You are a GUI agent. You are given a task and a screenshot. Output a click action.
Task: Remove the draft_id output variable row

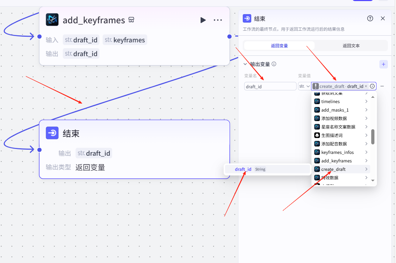pyautogui.click(x=382, y=86)
